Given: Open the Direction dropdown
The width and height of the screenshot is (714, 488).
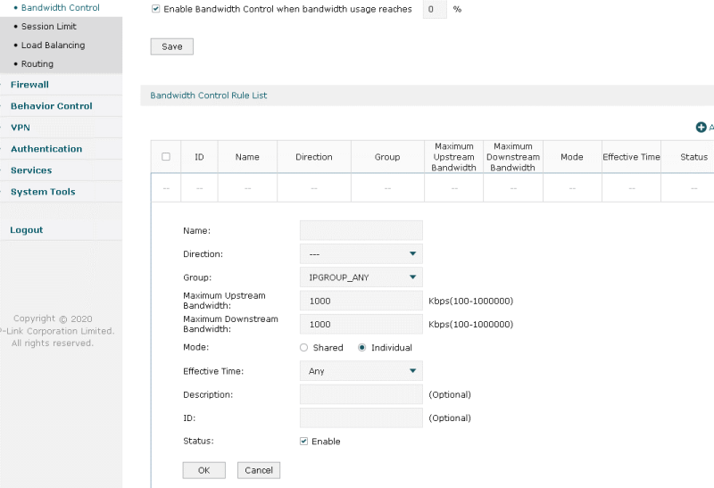Looking at the screenshot, I should click(361, 254).
